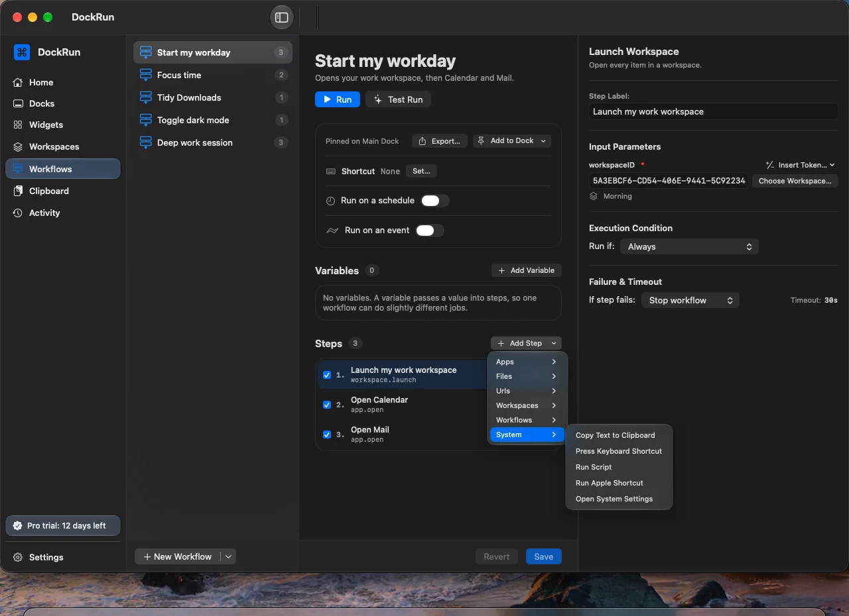
Task: Open the Widgets section
Action: pos(63,125)
